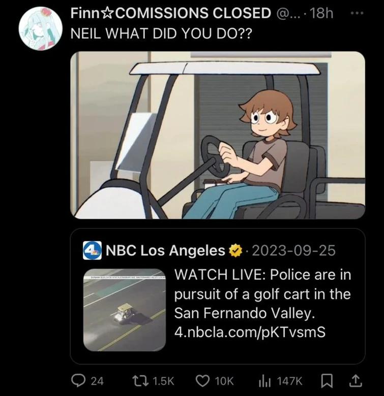Like the tweet with the heart icon

(x=203, y=381)
